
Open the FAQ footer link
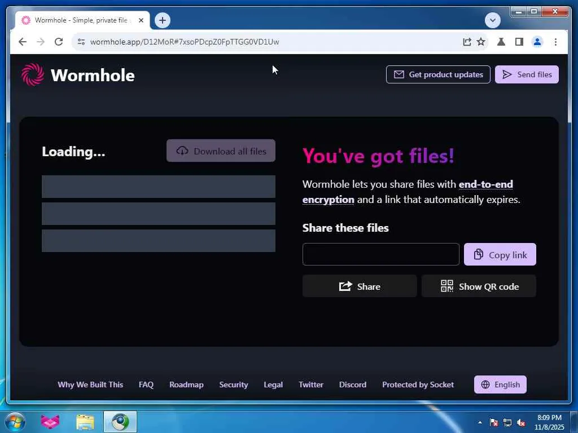tap(146, 385)
